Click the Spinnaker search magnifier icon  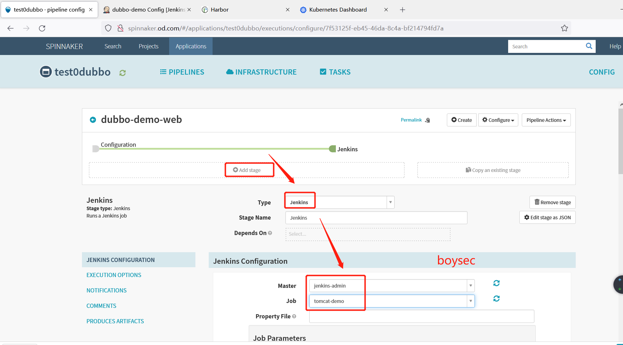pos(589,46)
